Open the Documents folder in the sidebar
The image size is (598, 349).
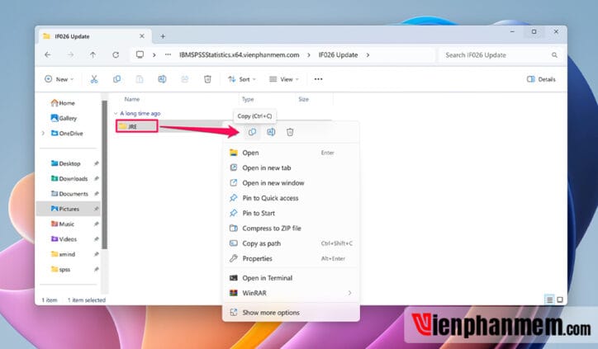pyautogui.click(x=69, y=194)
